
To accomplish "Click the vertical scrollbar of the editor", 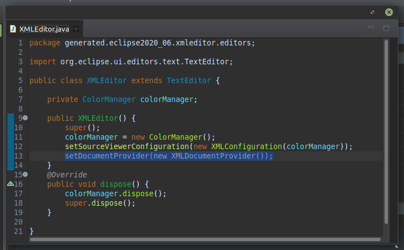I will pos(386,131).
